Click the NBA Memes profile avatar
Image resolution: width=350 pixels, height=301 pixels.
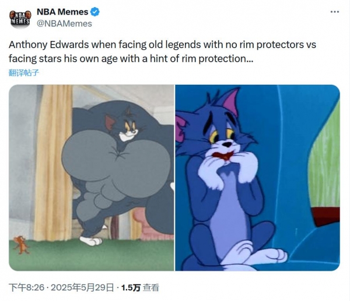(x=20, y=19)
